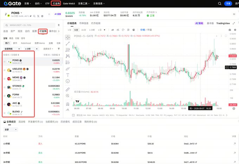239x164 pixels.
Task: Switch chart to TradingView mode
Action: pyautogui.click(x=223, y=23)
